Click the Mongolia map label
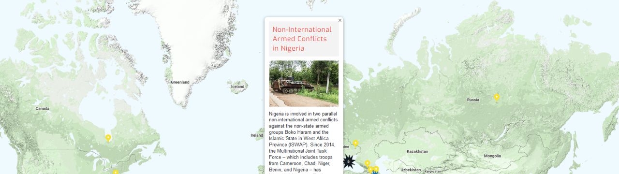This screenshot has width=619, height=174. [492, 156]
